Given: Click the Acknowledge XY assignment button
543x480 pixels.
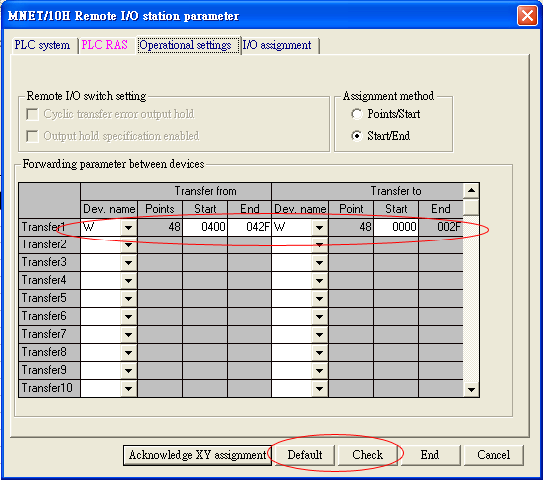Looking at the screenshot, I should [198, 455].
